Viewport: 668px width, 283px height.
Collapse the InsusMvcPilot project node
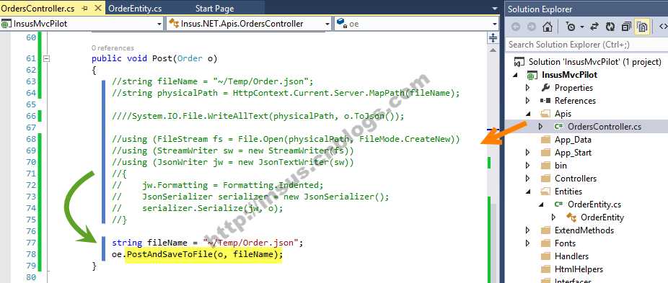click(x=517, y=76)
